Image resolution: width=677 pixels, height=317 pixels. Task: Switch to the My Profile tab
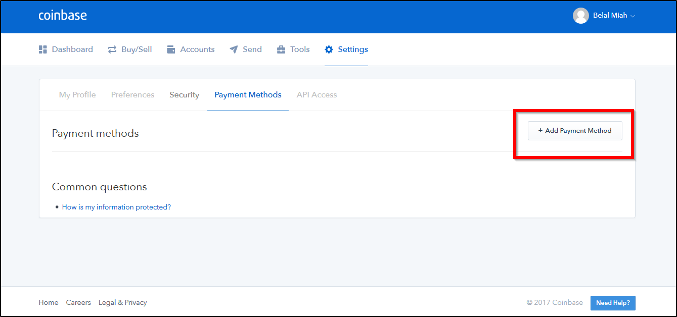(x=77, y=95)
